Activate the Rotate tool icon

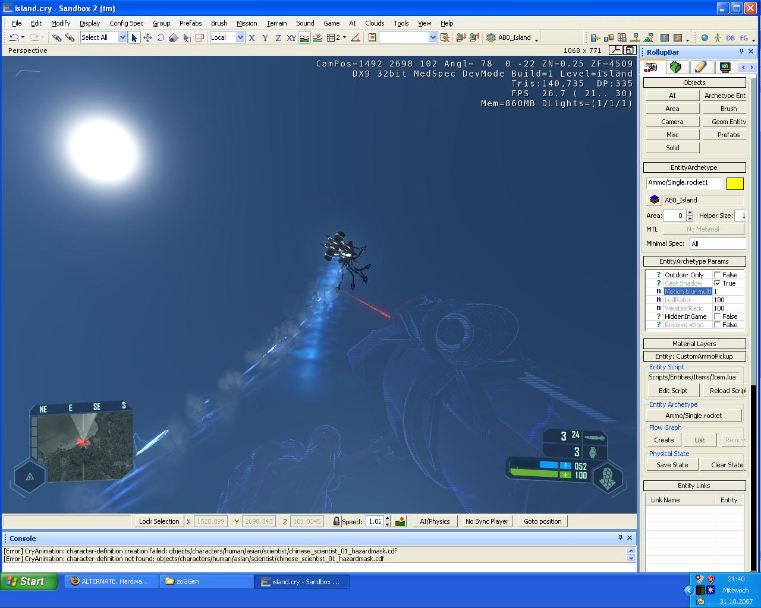coord(161,37)
